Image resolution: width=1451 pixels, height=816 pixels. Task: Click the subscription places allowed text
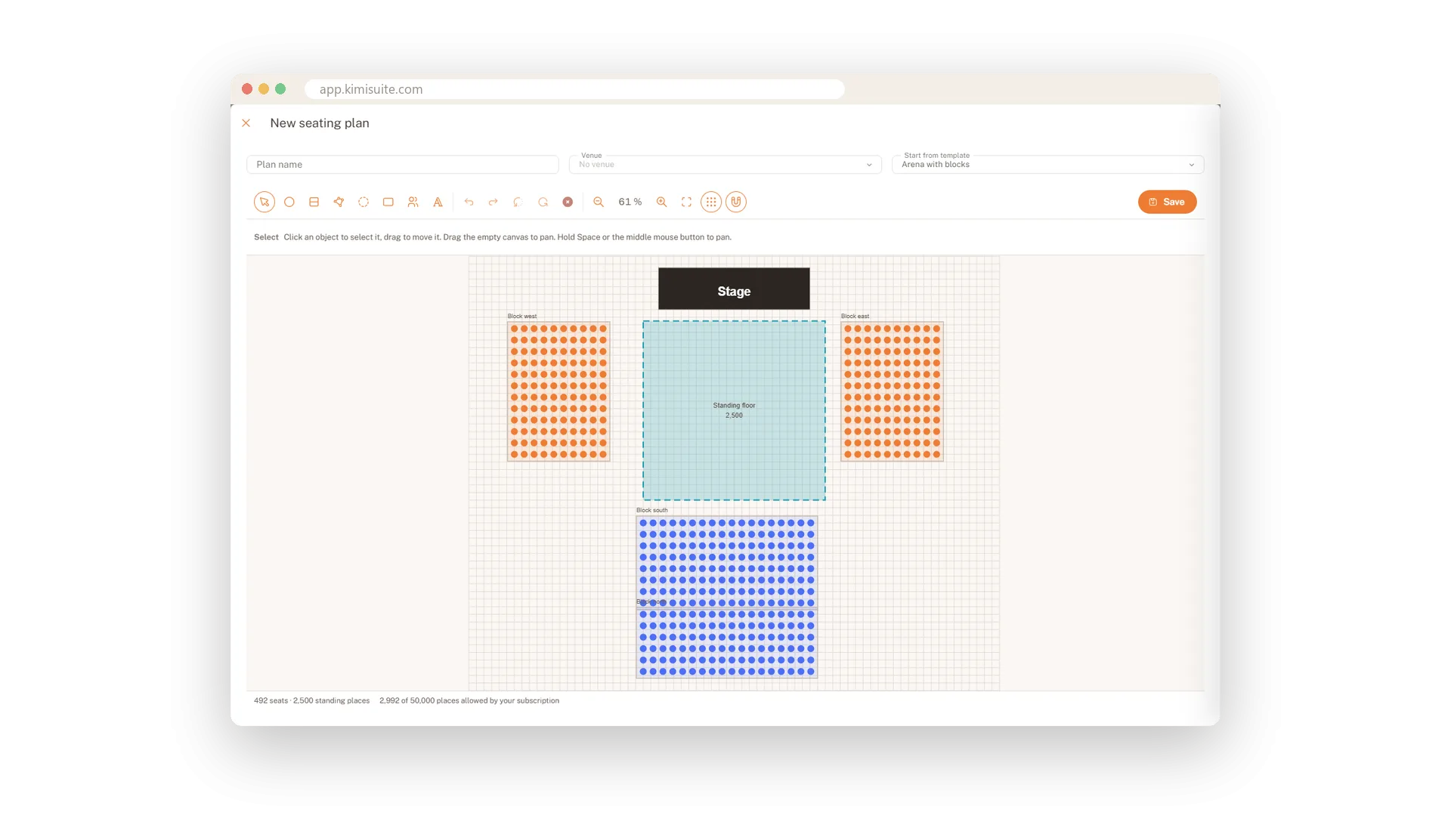469,700
